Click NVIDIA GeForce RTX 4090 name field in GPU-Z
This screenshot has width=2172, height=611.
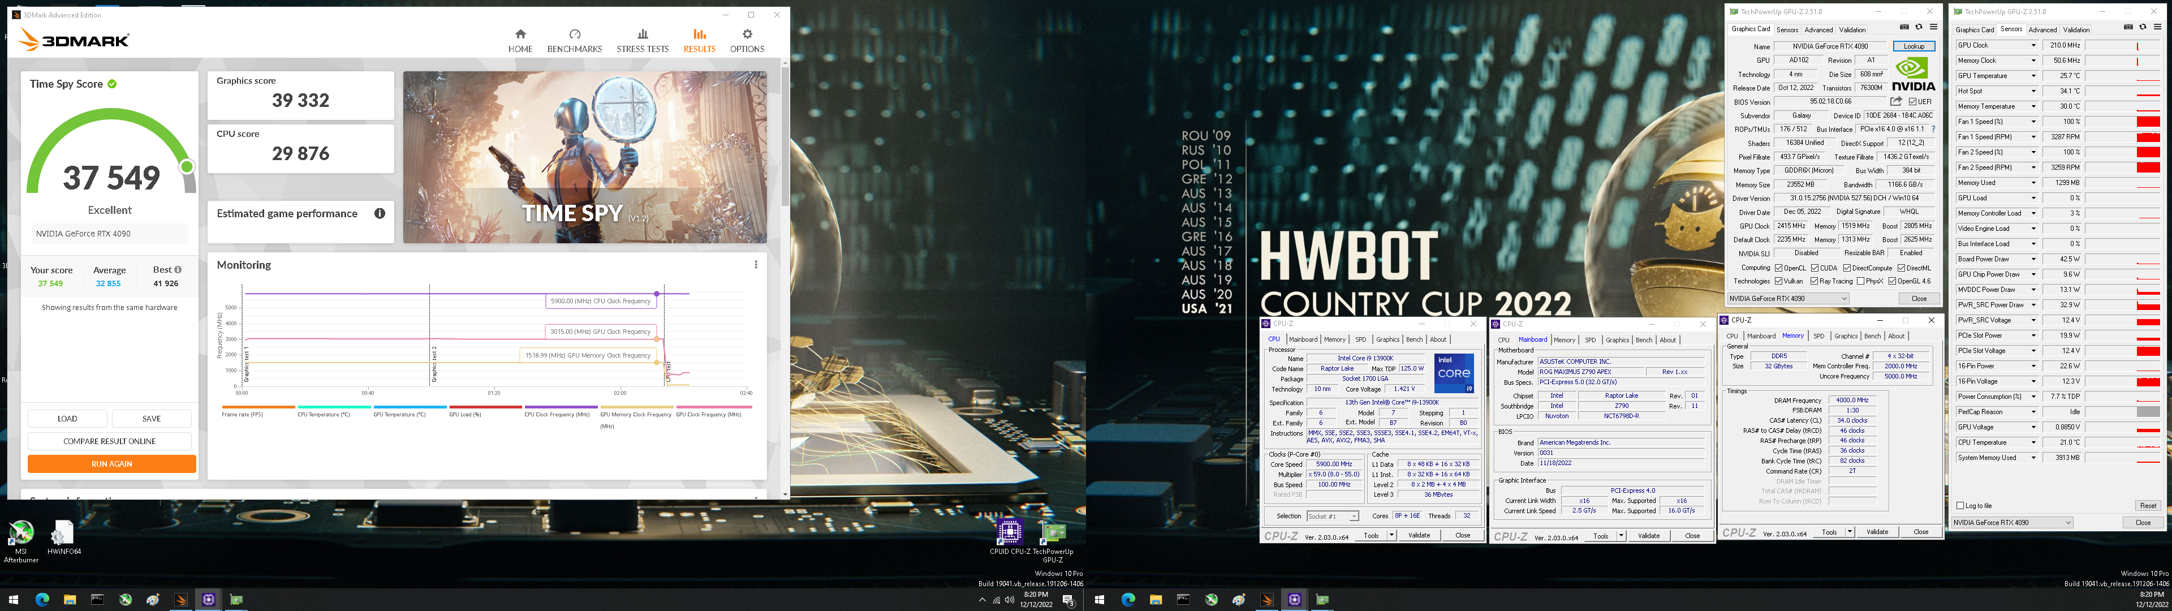1830,46
